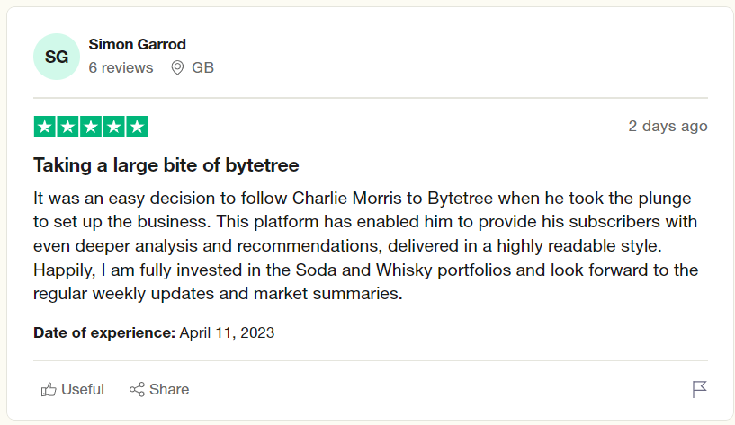This screenshot has width=735, height=425.
Task: Click the third green star
Action: 91,127
